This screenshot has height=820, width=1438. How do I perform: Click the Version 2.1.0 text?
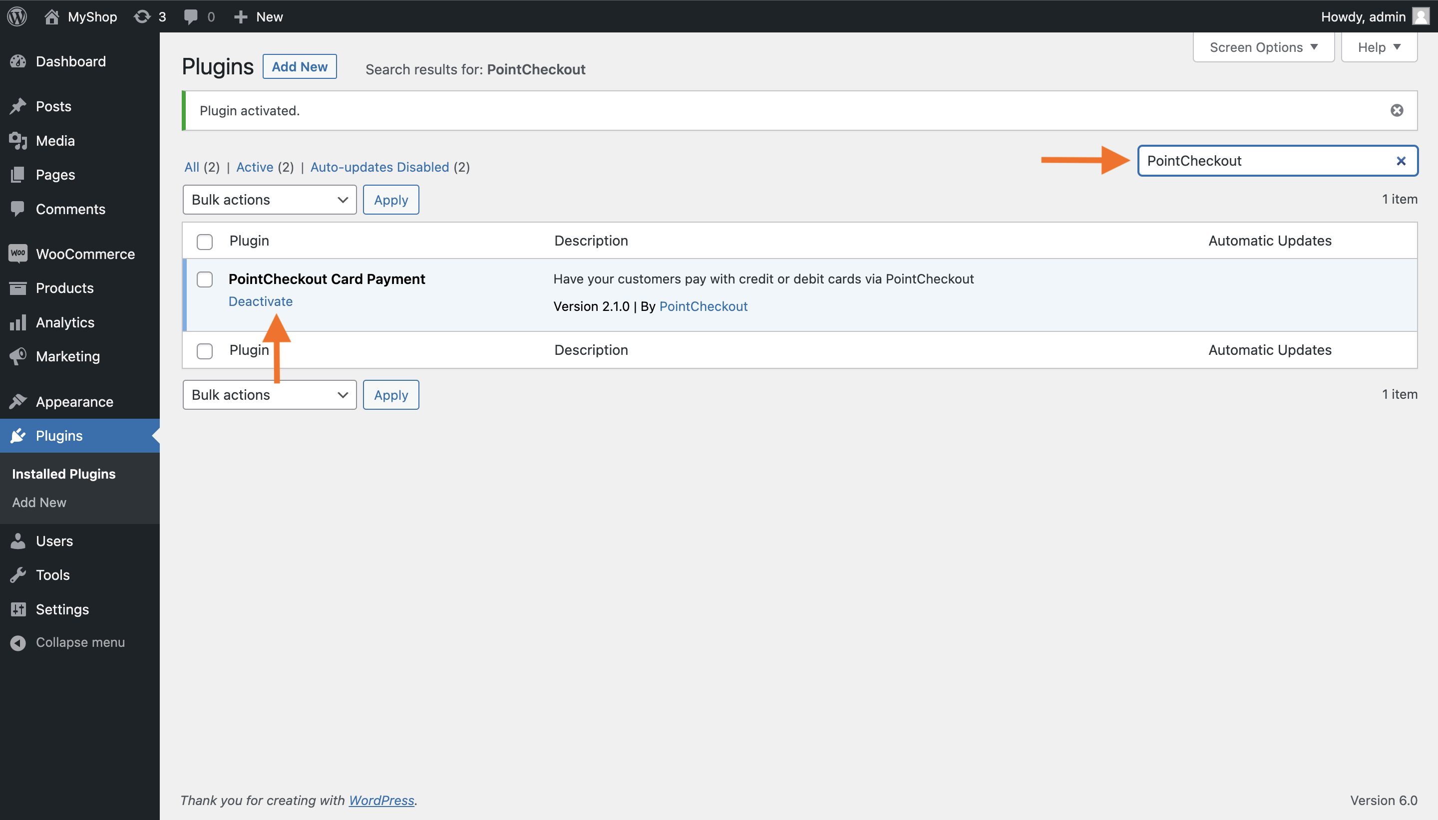(x=591, y=306)
